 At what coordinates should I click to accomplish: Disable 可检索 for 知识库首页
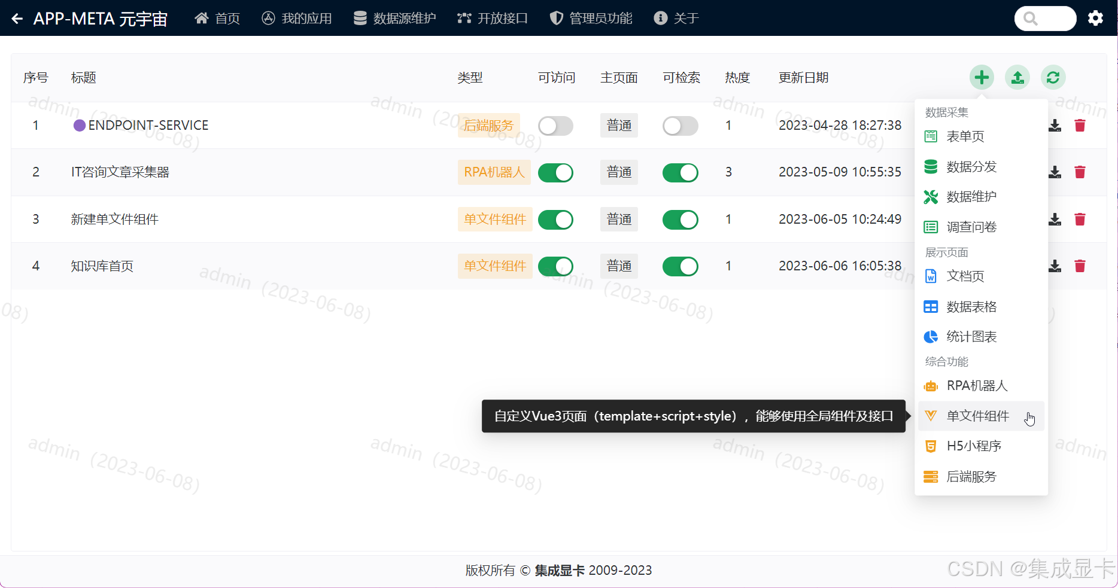680,266
